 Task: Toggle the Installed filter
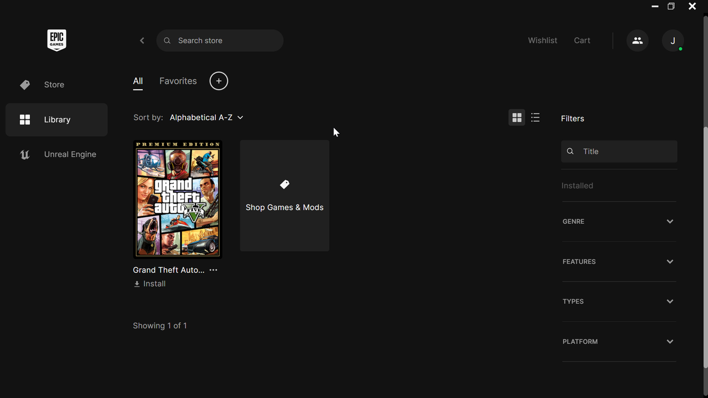(x=577, y=186)
